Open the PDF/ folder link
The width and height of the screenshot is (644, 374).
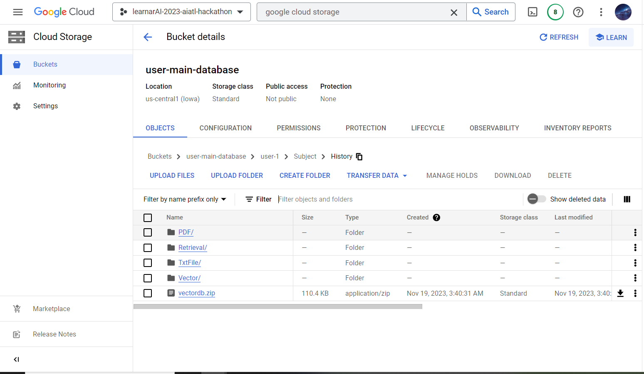pyautogui.click(x=186, y=232)
